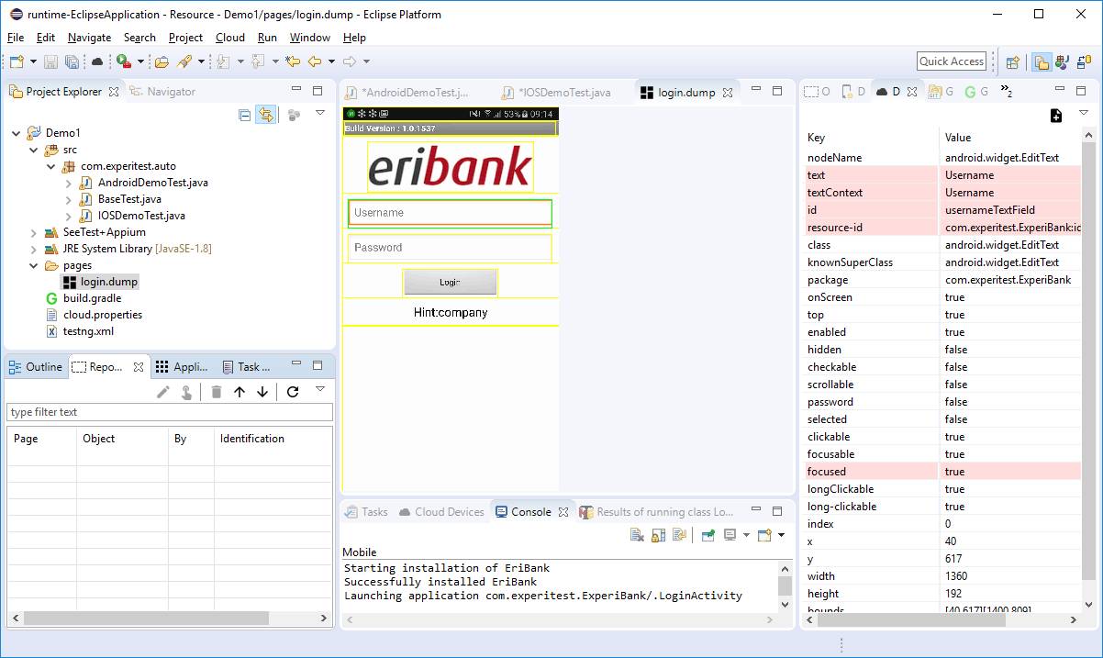Image resolution: width=1103 pixels, height=658 pixels.
Task: Click the Open folder toolbar icon
Action: tap(162, 61)
